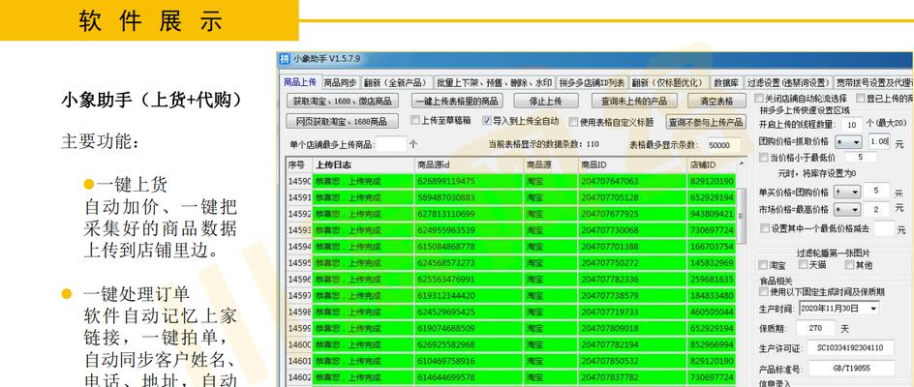Screen dimensions: 914x387
Task: Click the 序号 column header
Action: coord(299,164)
